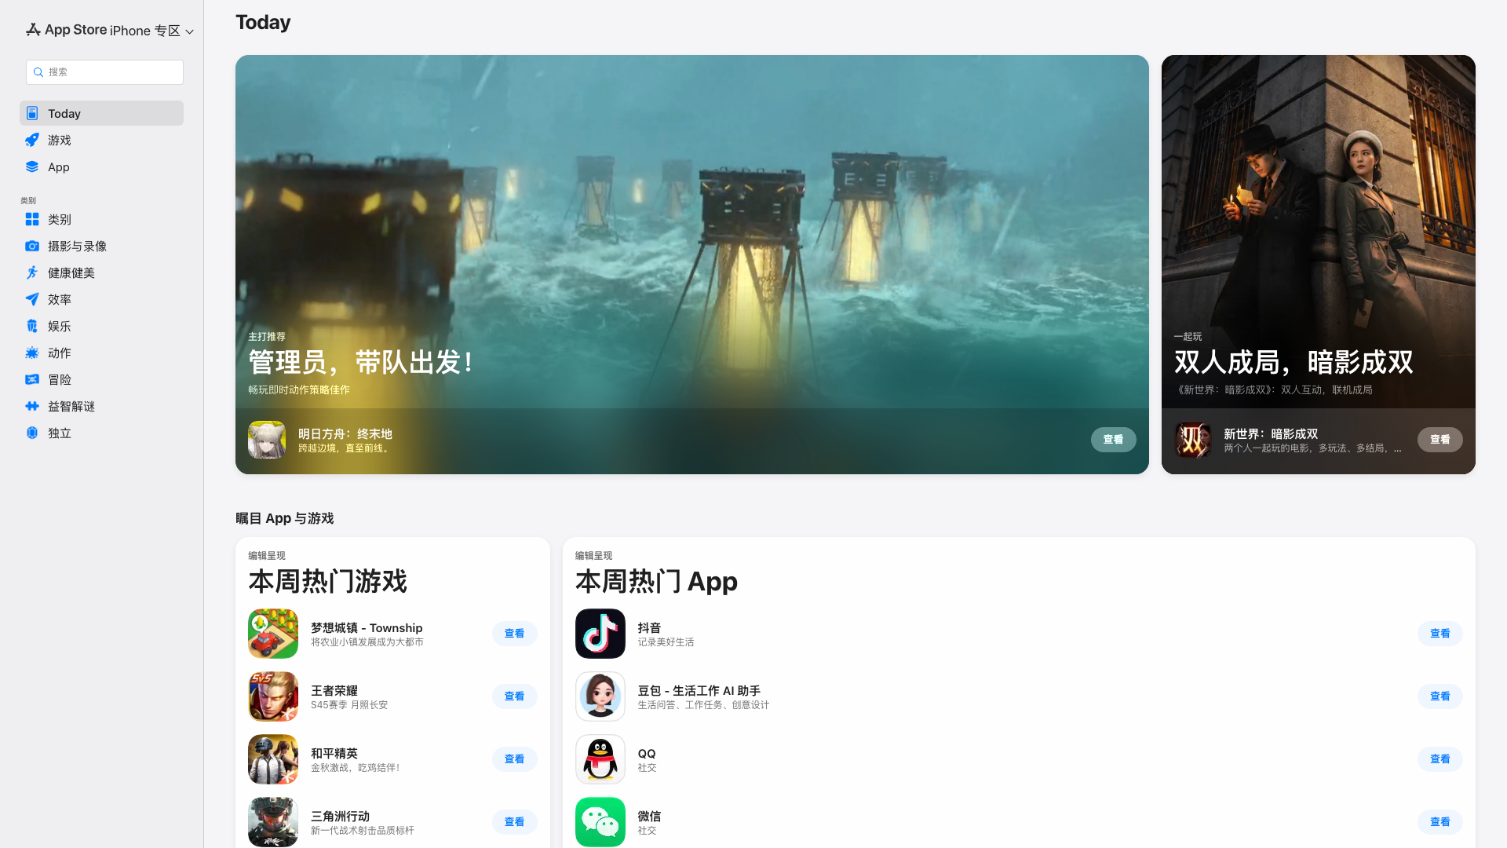Click the 娱乐 popcorn icon
The image size is (1507, 848).
32,327
